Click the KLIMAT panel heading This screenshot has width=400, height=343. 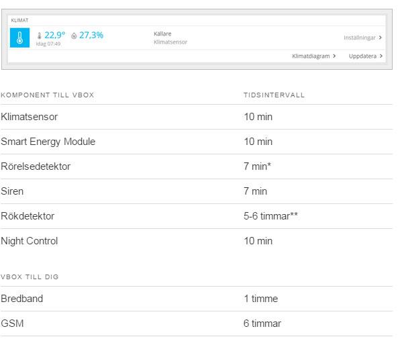pos(19,20)
